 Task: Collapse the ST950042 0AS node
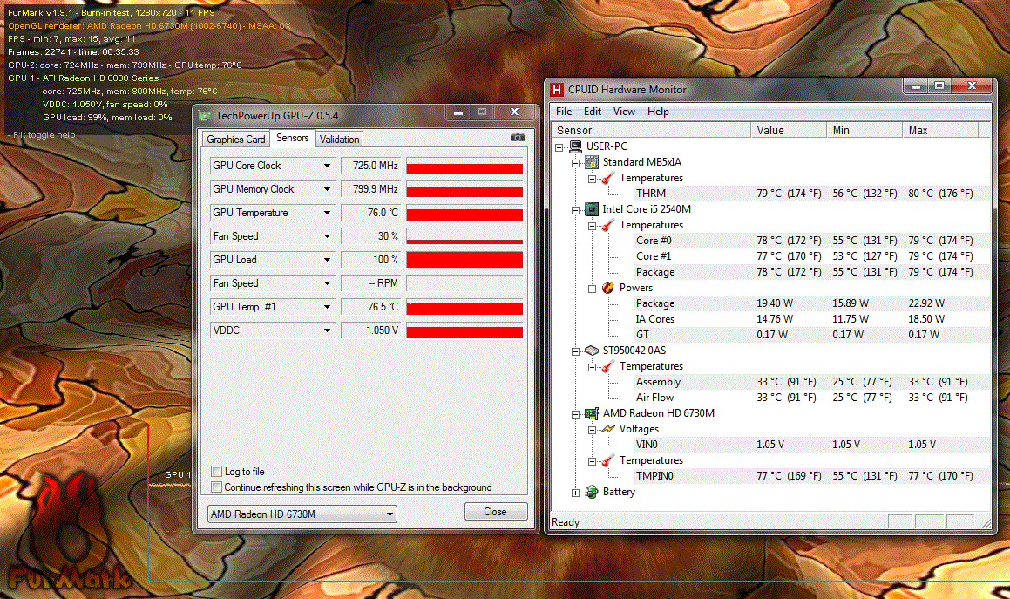(x=575, y=351)
